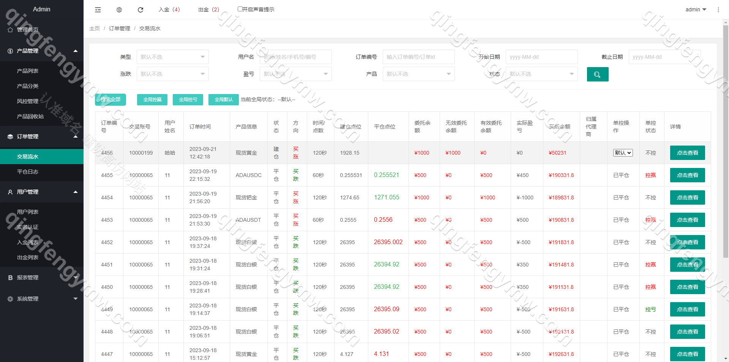Click the 全局控亏 button
The image size is (729, 362).
pyautogui.click(x=188, y=100)
